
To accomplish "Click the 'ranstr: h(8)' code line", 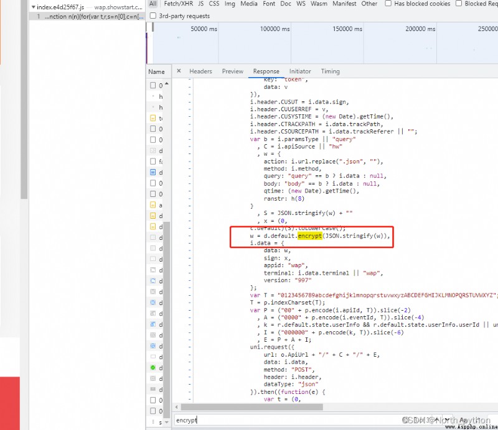I will [284, 199].
